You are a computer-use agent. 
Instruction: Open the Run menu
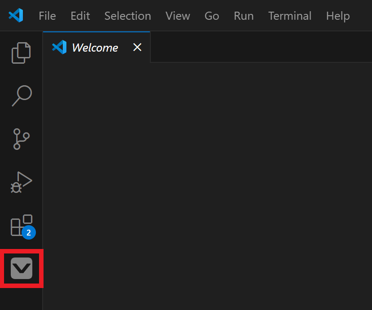tap(243, 16)
